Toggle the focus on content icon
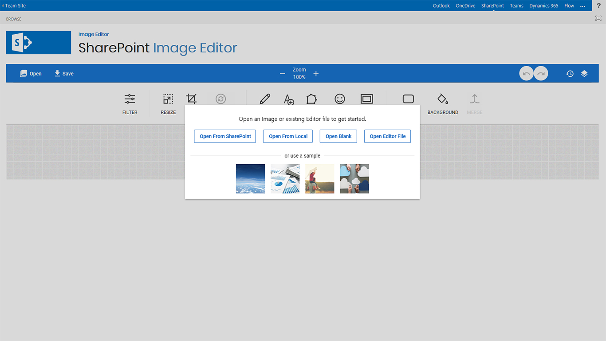 pos(598,19)
